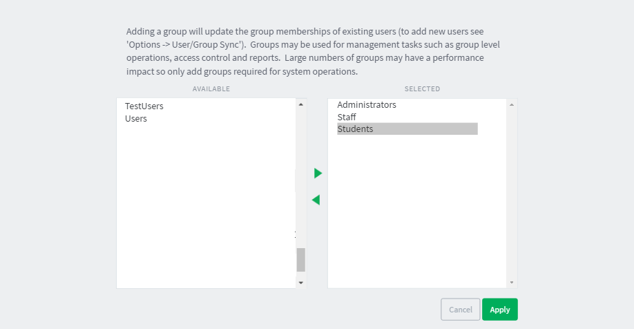634x329 pixels.
Task: Apply the group changes
Action: coord(500,310)
